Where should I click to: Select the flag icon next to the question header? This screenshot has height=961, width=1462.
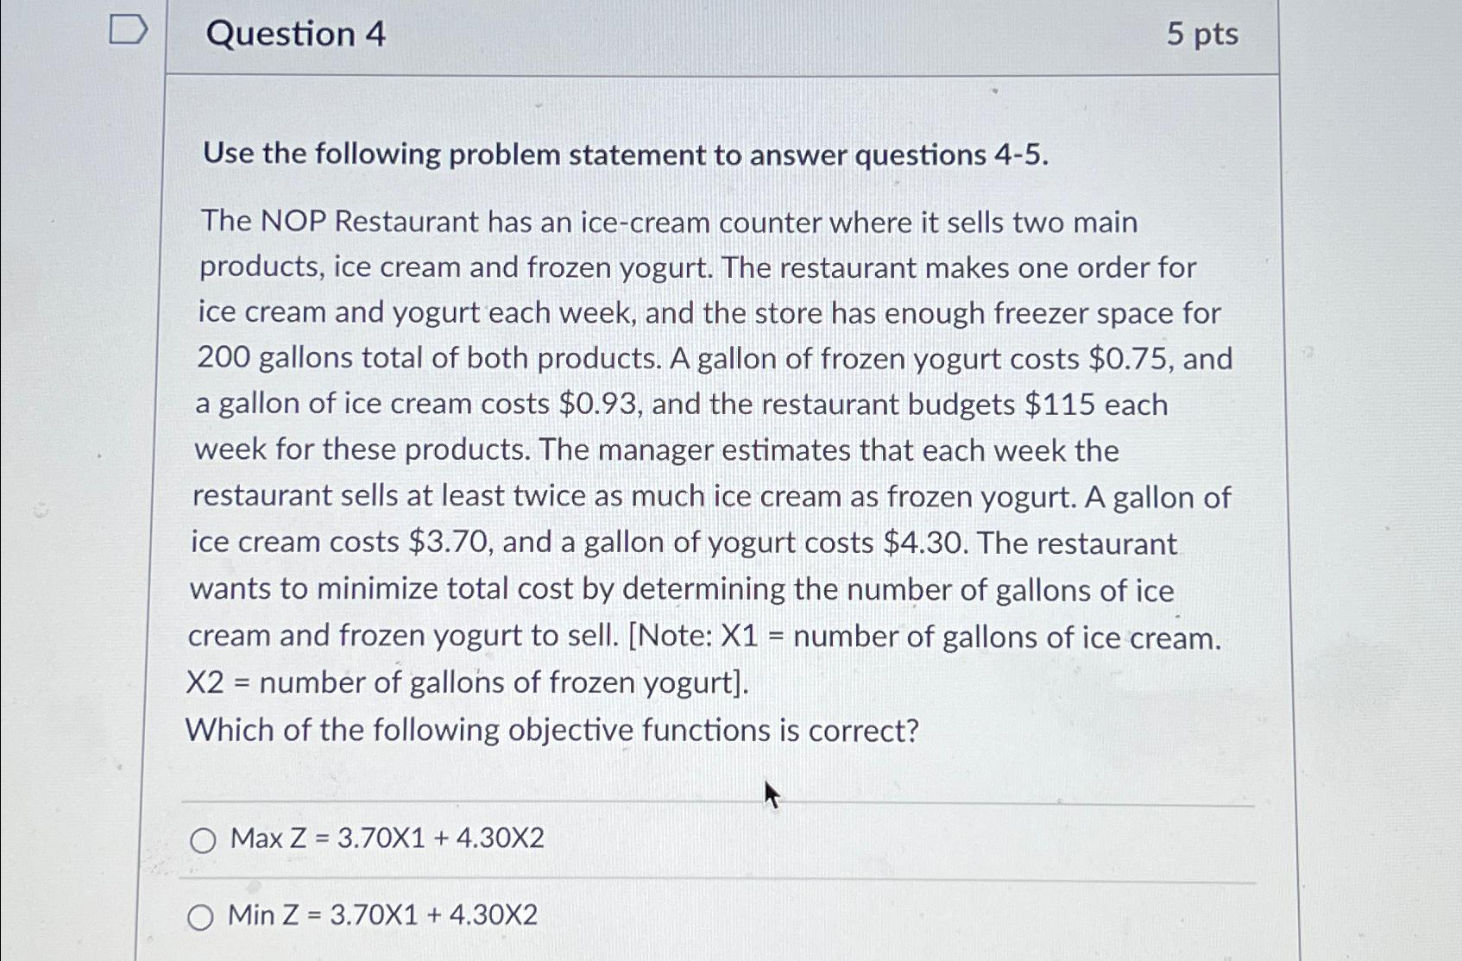tap(129, 30)
